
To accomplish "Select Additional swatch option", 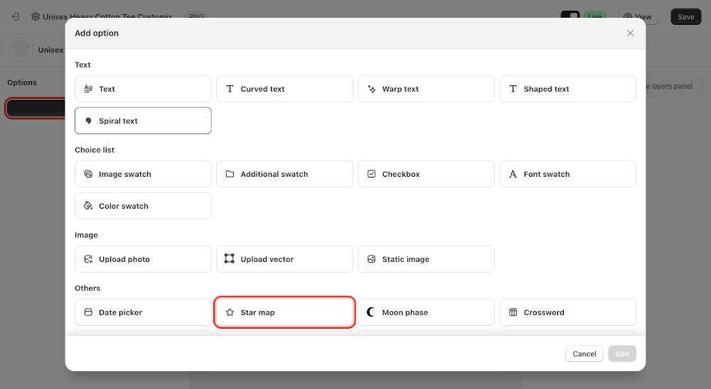I will pos(284,174).
